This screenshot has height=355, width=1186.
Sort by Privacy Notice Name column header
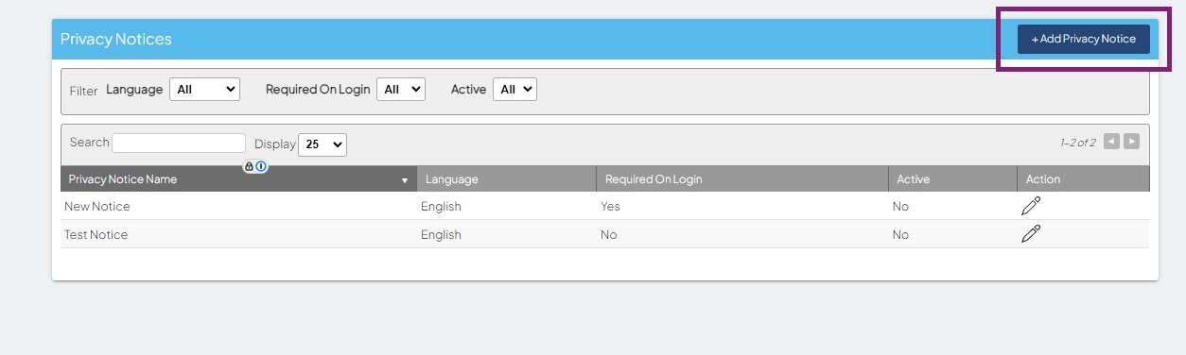coord(238,179)
